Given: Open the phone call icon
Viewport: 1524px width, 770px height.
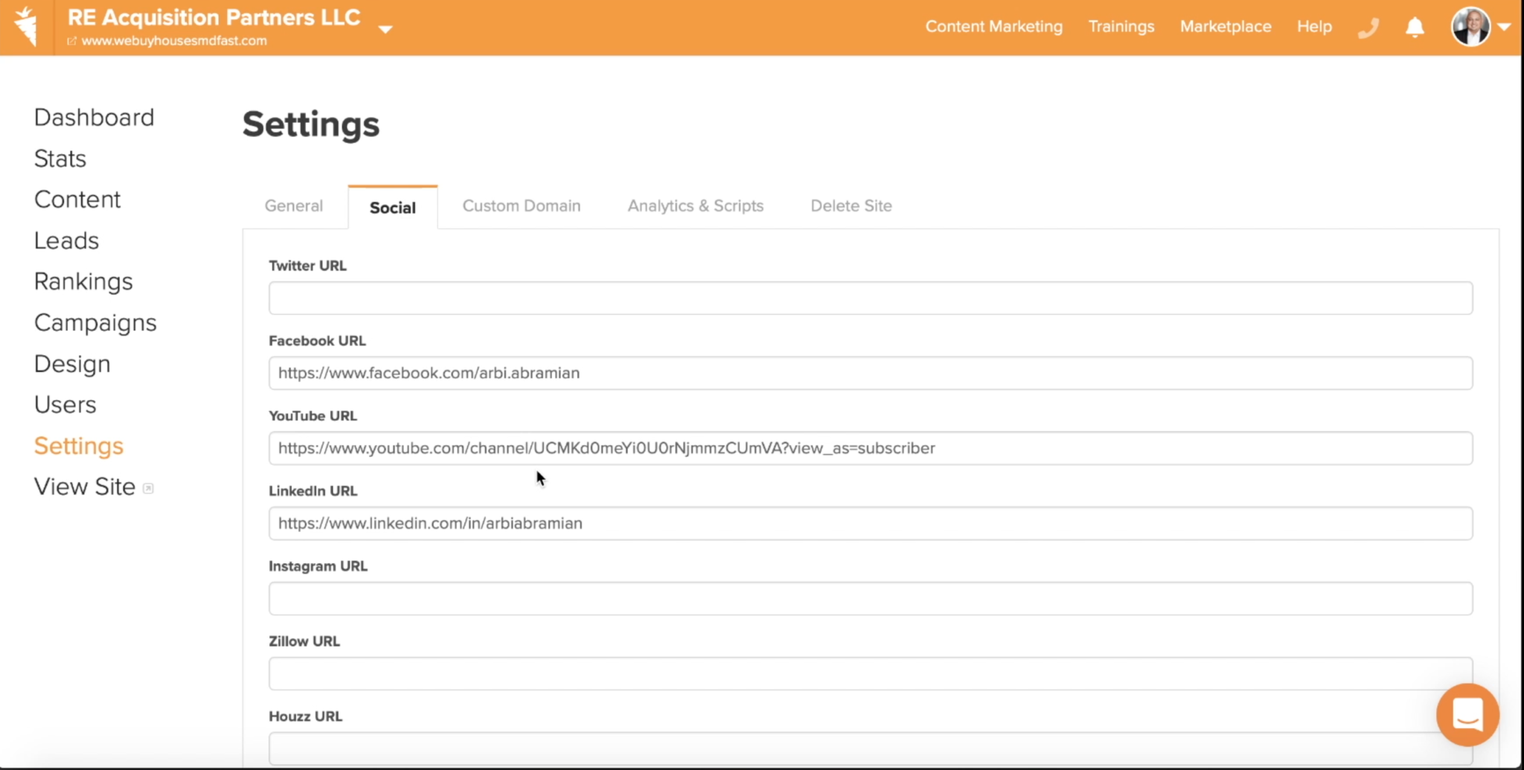Looking at the screenshot, I should click(1368, 28).
